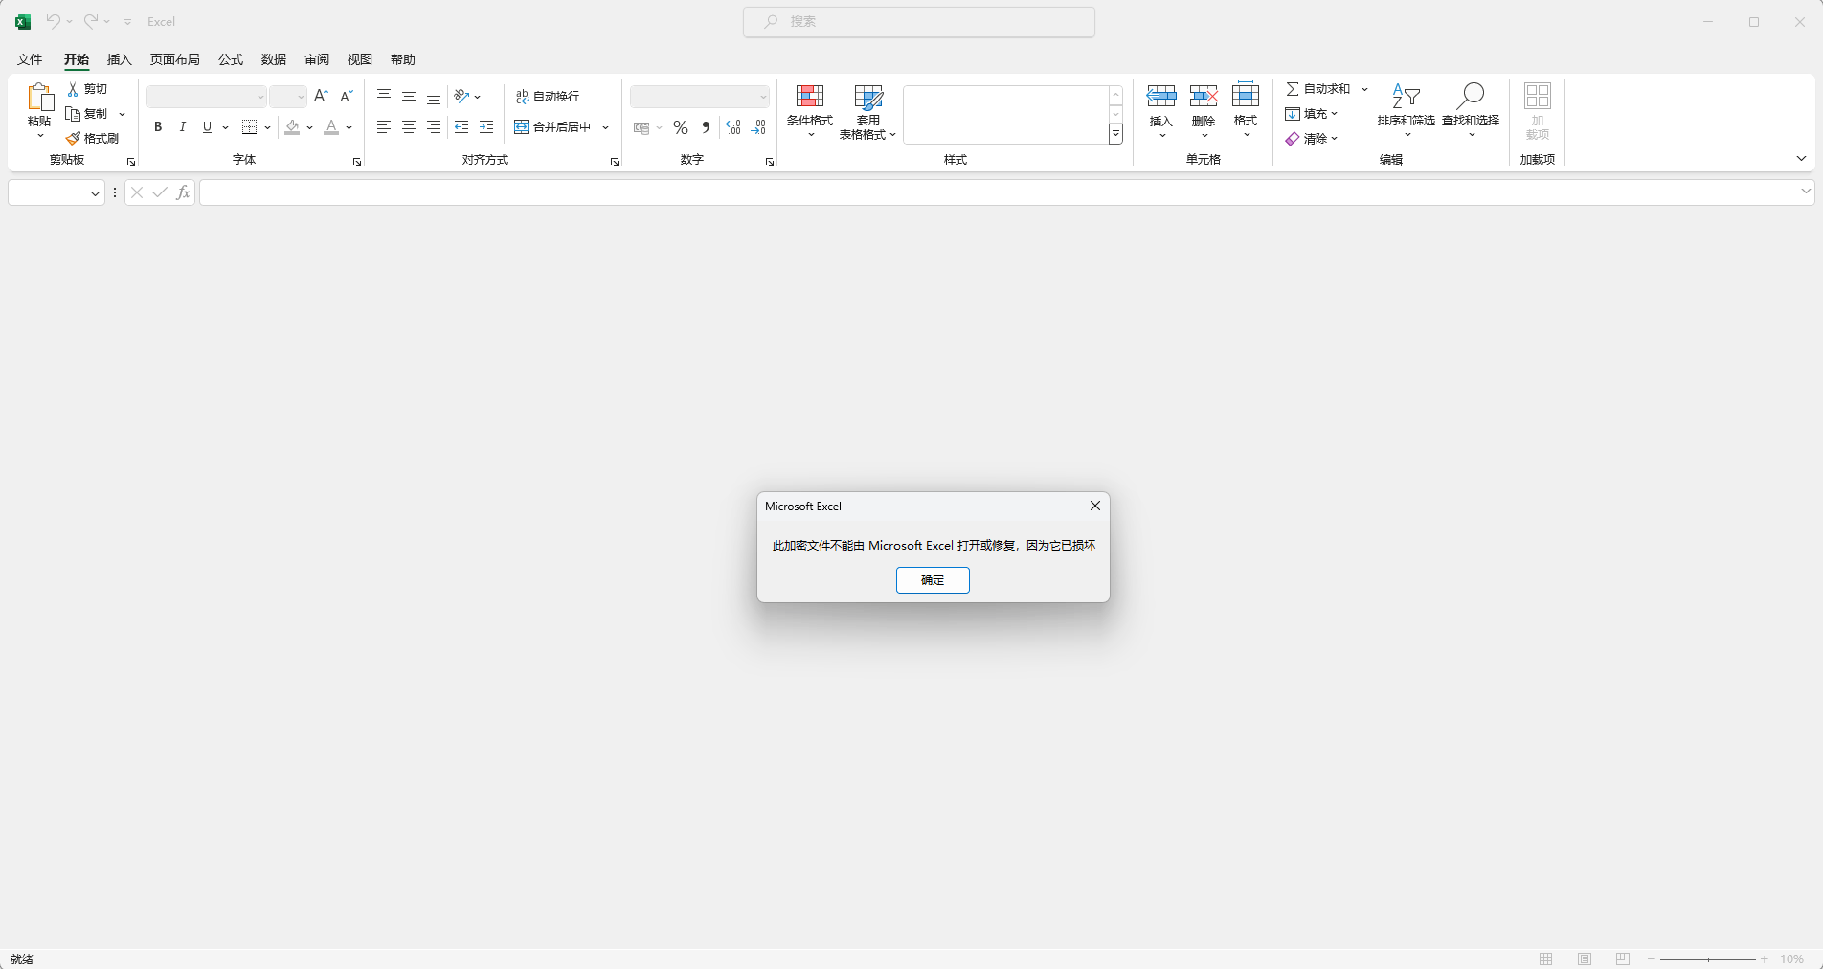
Task: Click the text orientation icon
Action: pyautogui.click(x=461, y=96)
